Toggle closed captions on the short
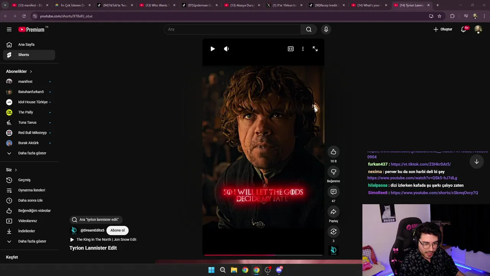 point(291,49)
